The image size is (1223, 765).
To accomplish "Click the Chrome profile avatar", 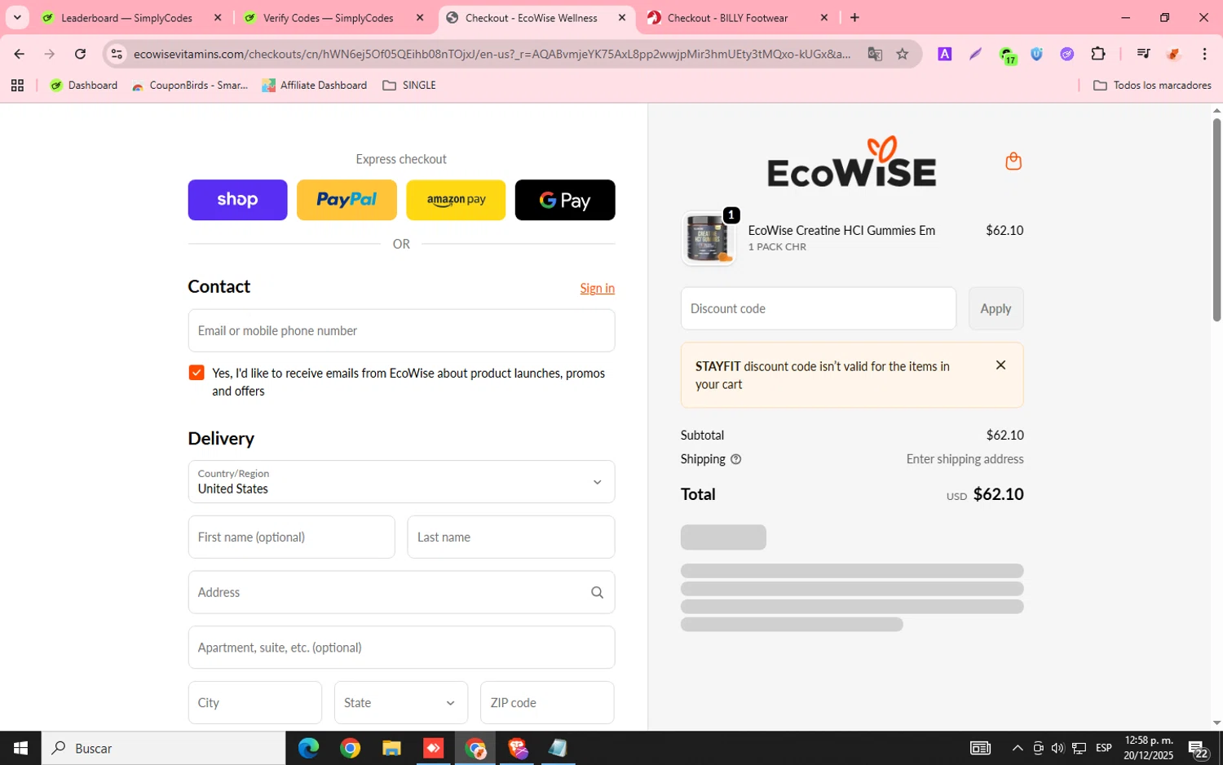I will [1173, 54].
